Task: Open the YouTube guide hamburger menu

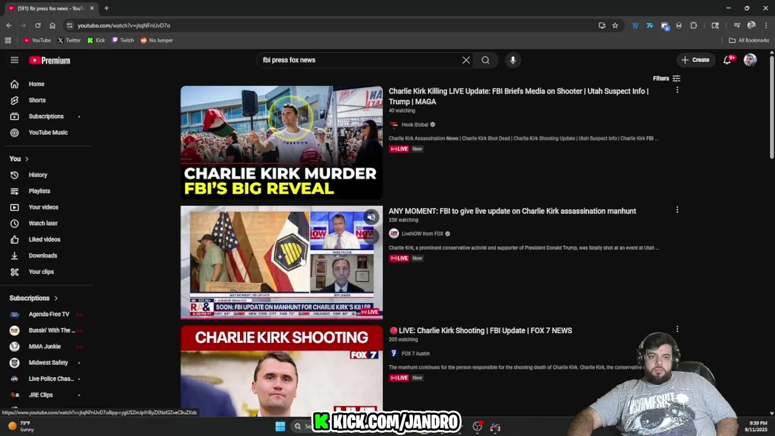Action: coord(15,60)
